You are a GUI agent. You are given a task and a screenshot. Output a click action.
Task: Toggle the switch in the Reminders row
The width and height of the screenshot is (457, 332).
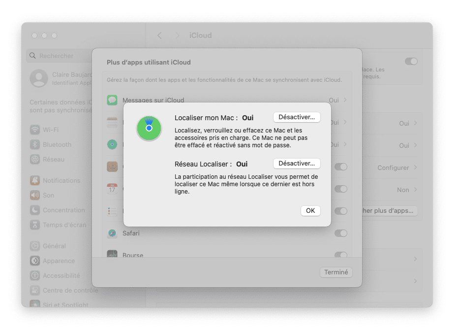click(x=341, y=211)
